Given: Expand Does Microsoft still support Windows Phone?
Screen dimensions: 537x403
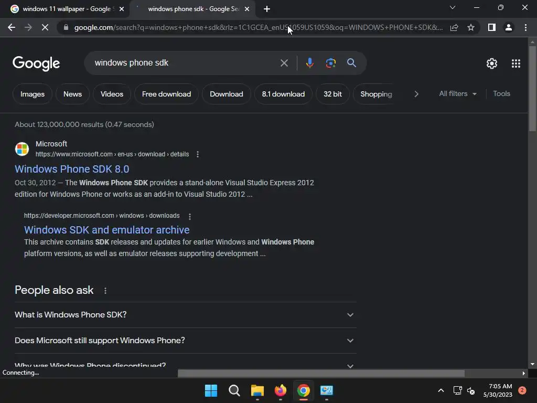Looking at the screenshot, I should tap(185, 340).
